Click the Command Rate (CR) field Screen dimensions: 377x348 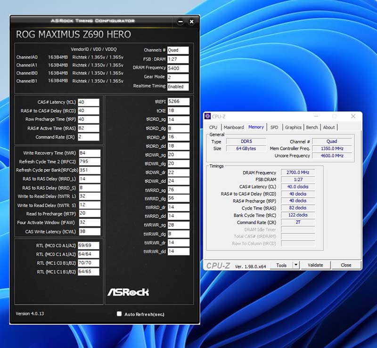pos(90,136)
